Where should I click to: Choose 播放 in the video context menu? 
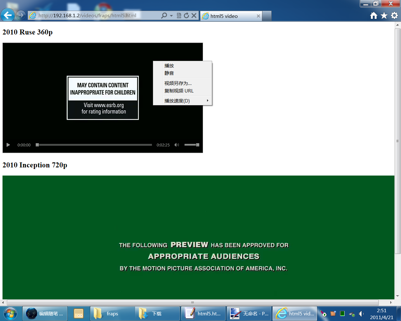click(182, 66)
